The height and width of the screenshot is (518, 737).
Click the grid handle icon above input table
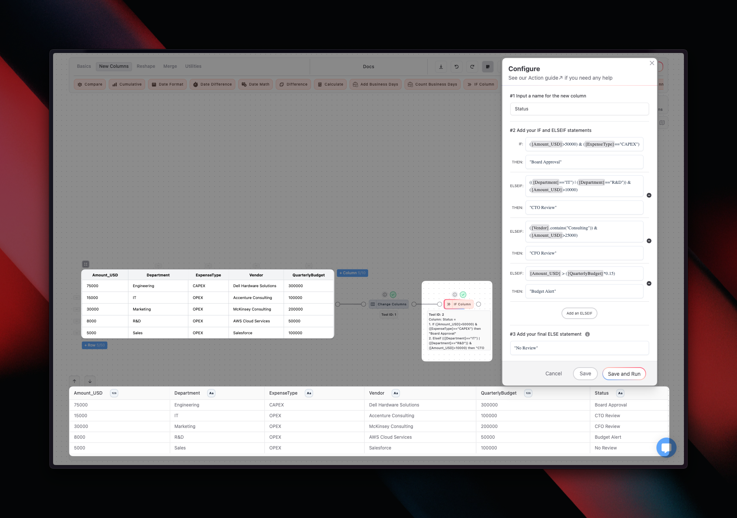point(86,264)
